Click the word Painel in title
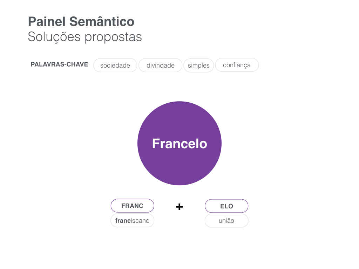The width and height of the screenshot is (359, 269). tap(47, 22)
